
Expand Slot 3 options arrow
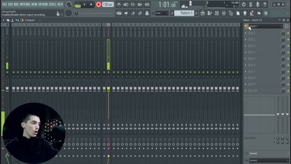(x=246, y=46)
